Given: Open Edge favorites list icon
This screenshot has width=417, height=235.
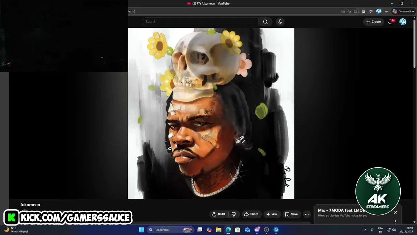Looking at the screenshot, I should (x=371, y=11).
